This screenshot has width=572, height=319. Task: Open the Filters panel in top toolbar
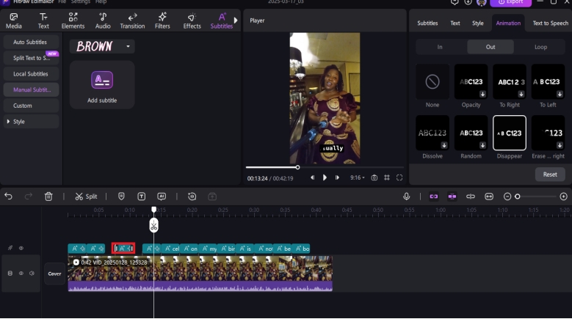click(x=162, y=21)
